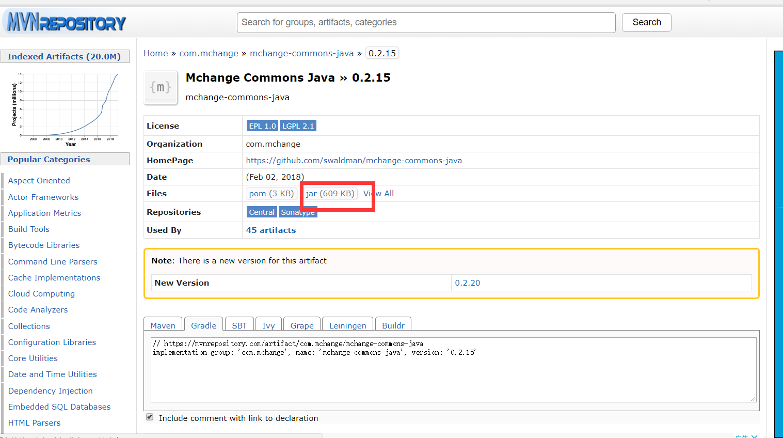Open Aspect Oriented category
Viewport: 783px width, 438px height.
39,181
